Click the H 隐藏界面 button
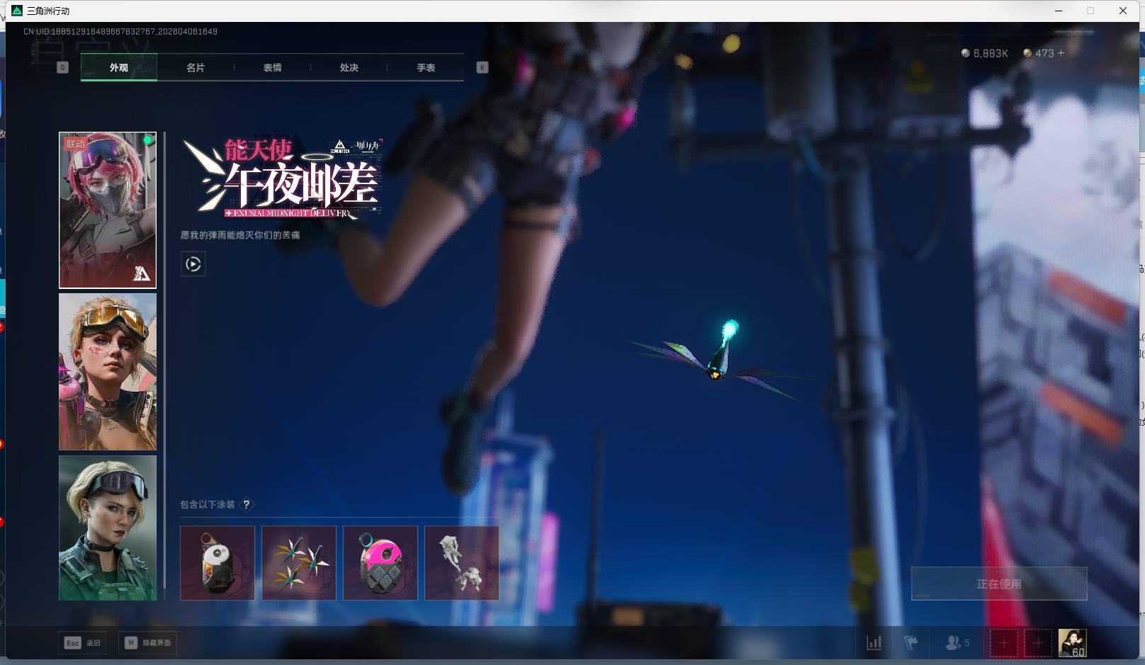The height and width of the screenshot is (665, 1145). point(149,642)
